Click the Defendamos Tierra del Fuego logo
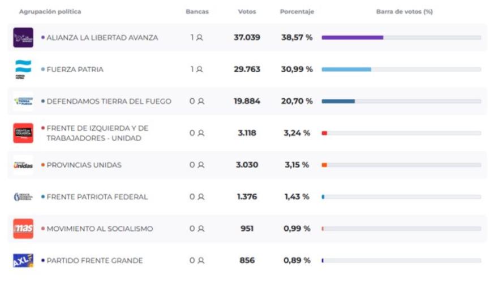Viewport: 498px width, 289px height. point(23,102)
